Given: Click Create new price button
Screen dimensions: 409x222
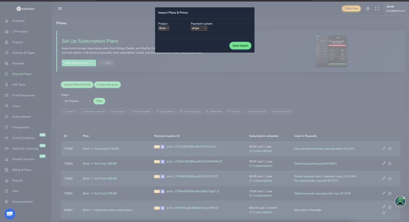Looking at the screenshot, I should [x=107, y=84].
